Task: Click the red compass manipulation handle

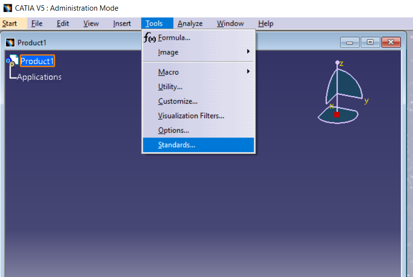Action: point(337,115)
